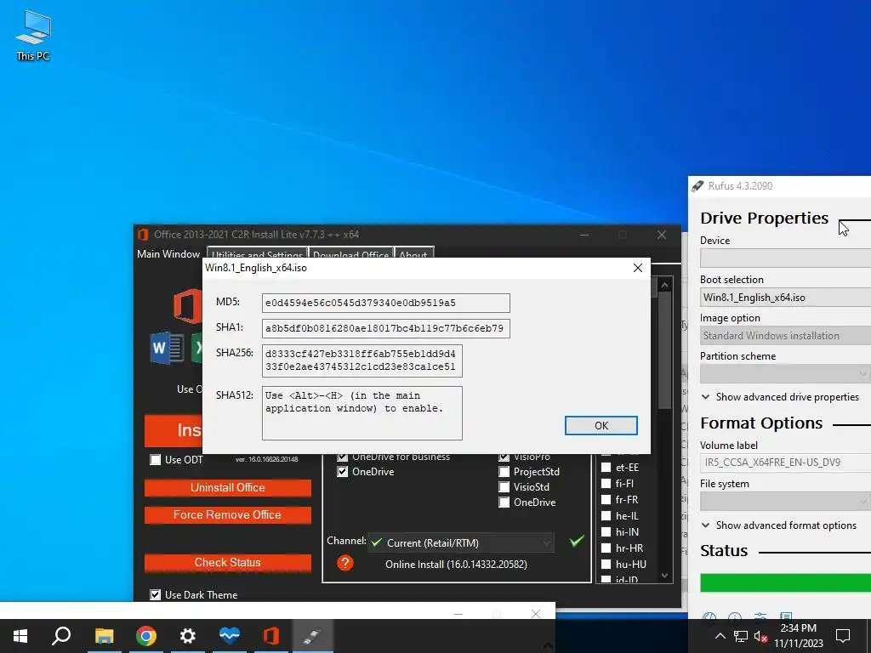Check the hu-HU language checkbox

pos(606,565)
